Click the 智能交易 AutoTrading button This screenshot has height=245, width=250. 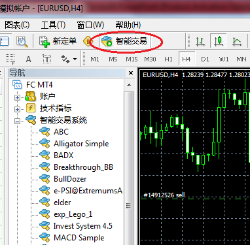pyautogui.click(x=124, y=41)
